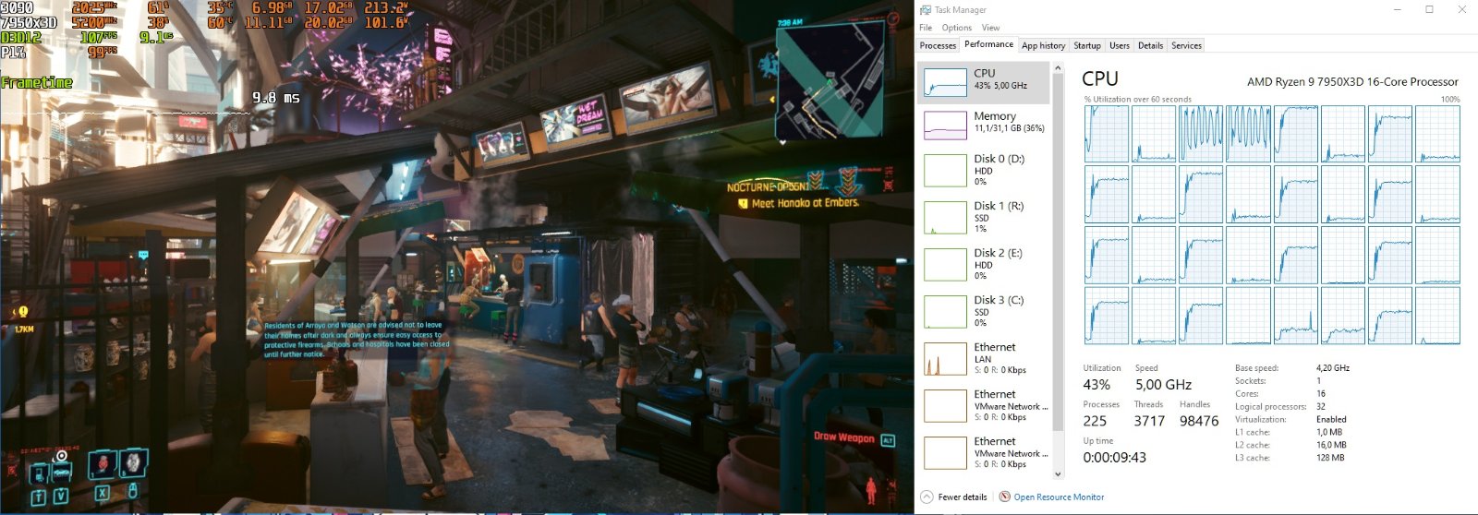This screenshot has height=515, width=1478.
Task: Select CPU in the performance sidebar
Action: (984, 82)
